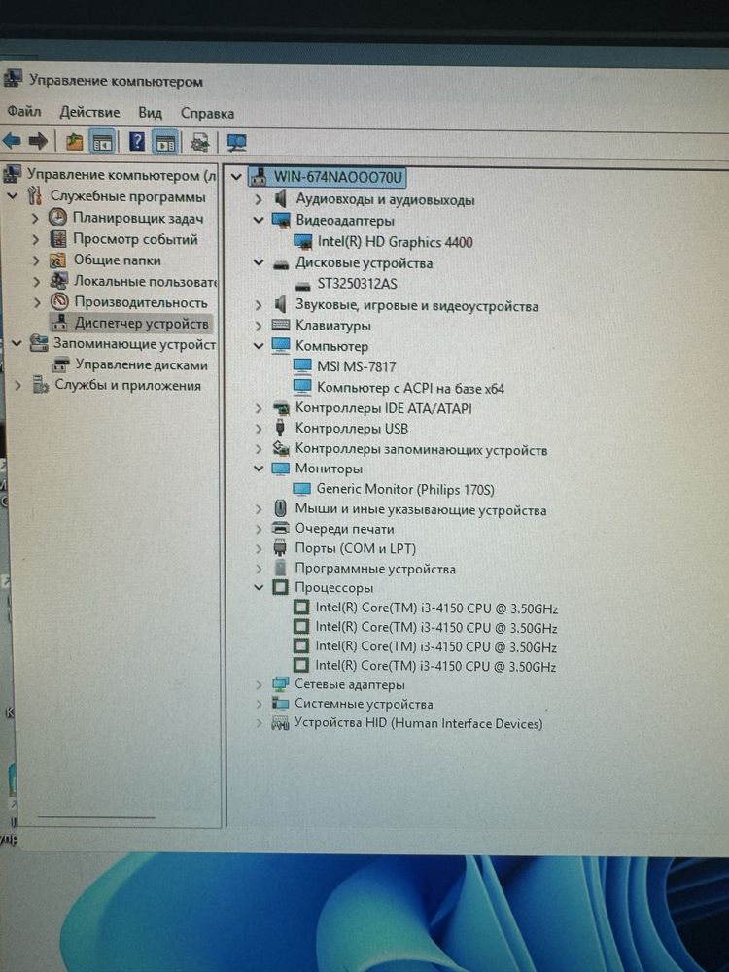729x972 pixels.
Task: Click the Очереди печати printer icon
Action: (280, 528)
